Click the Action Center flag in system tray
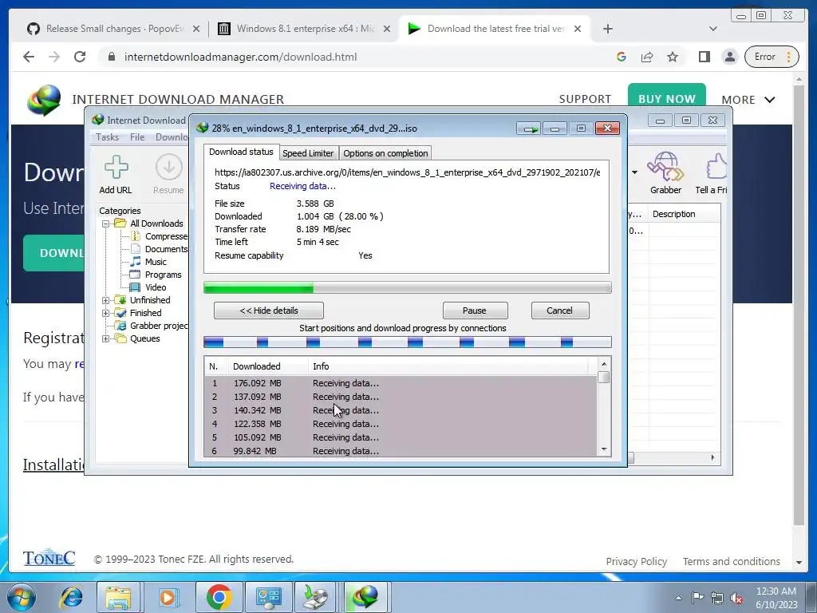Image resolution: width=817 pixels, height=613 pixels. (x=697, y=598)
